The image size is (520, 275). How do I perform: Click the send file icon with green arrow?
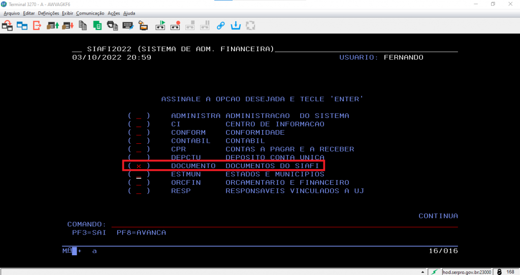pos(52,25)
